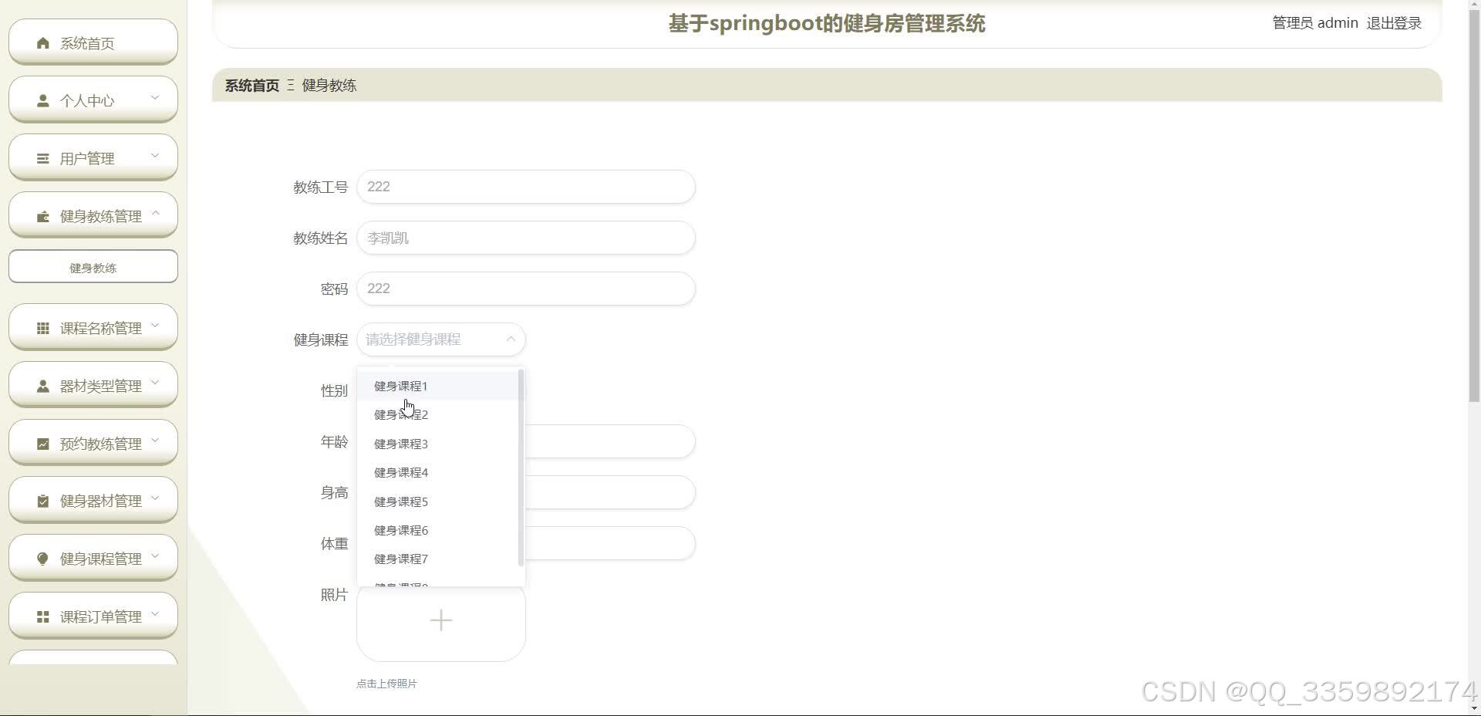The width and height of the screenshot is (1481, 716).
Task: Expand the 器材类型管理 menu chevron
Action: point(155,382)
